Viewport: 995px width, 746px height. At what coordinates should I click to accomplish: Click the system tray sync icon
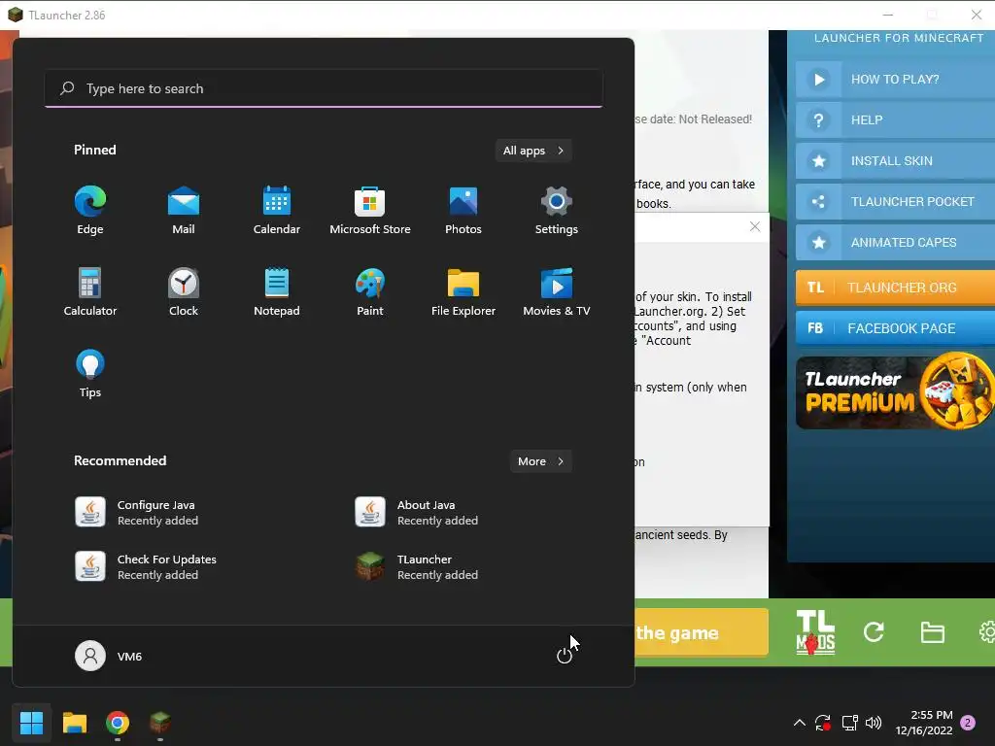point(823,723)
